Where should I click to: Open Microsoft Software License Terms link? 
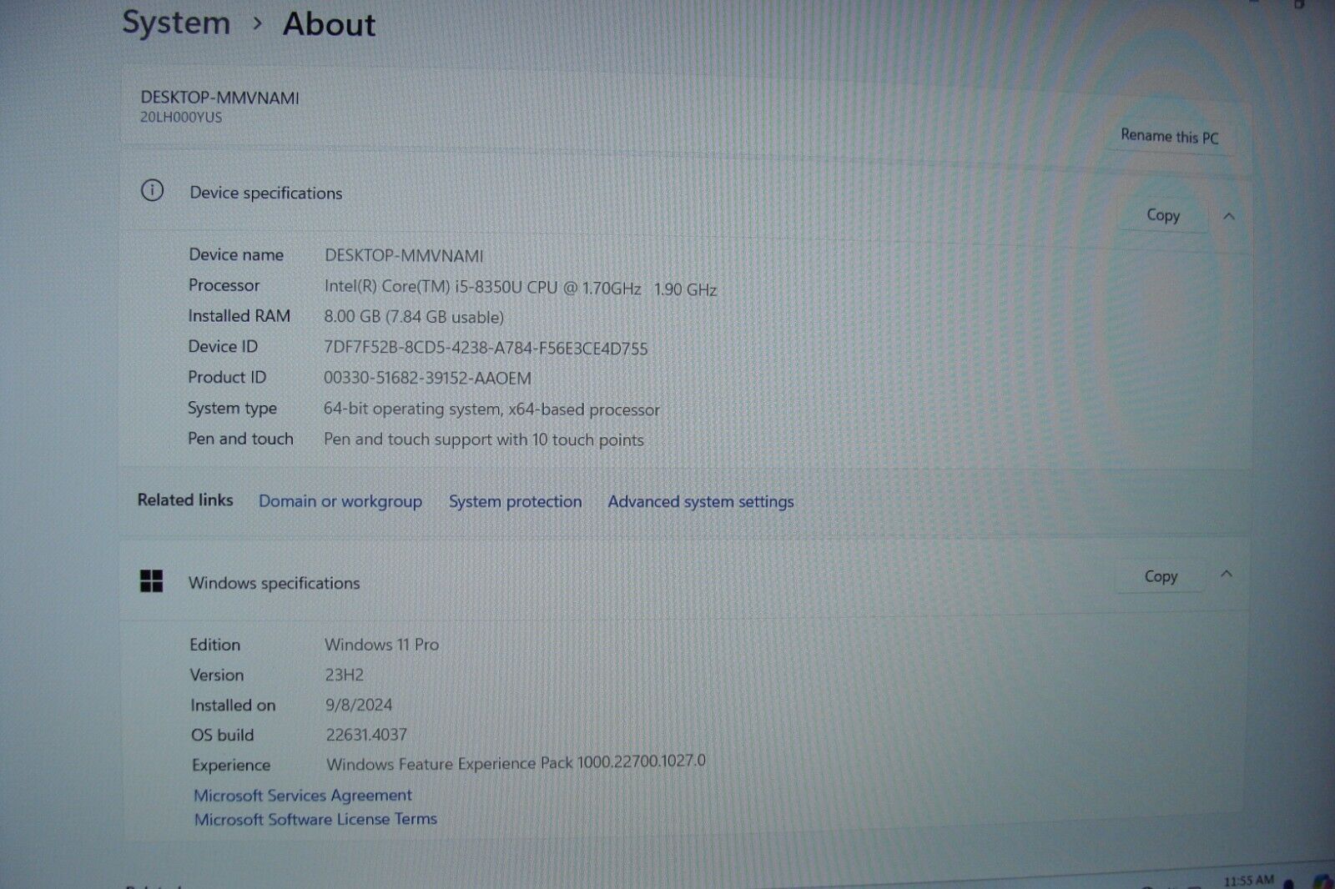click(315, 819)
